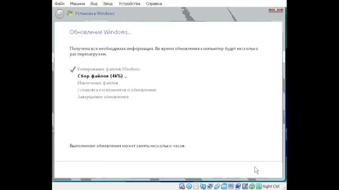Image resolution: width=339 pixels, height=190 pixels.
Task: Click the display monitor status icon
Action: (231, 186)
